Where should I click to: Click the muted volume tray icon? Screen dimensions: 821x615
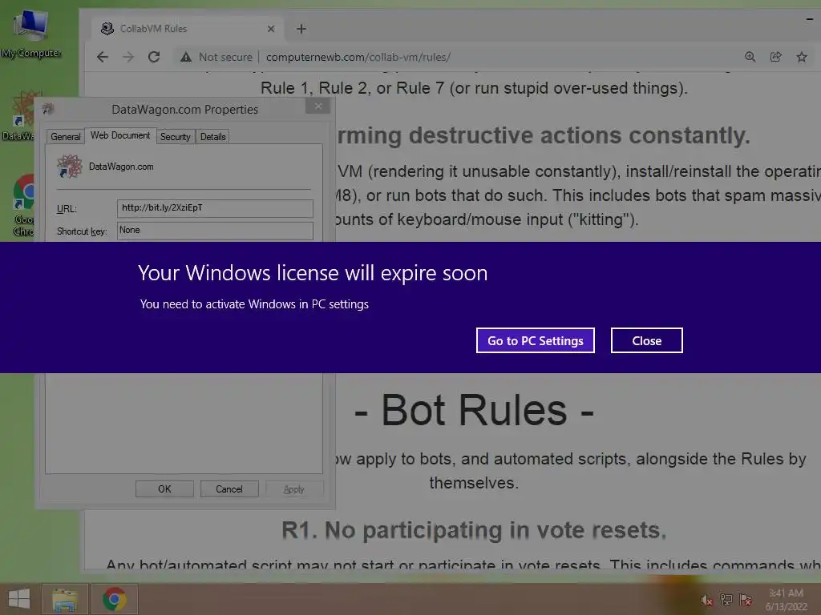tap(706, 600)
